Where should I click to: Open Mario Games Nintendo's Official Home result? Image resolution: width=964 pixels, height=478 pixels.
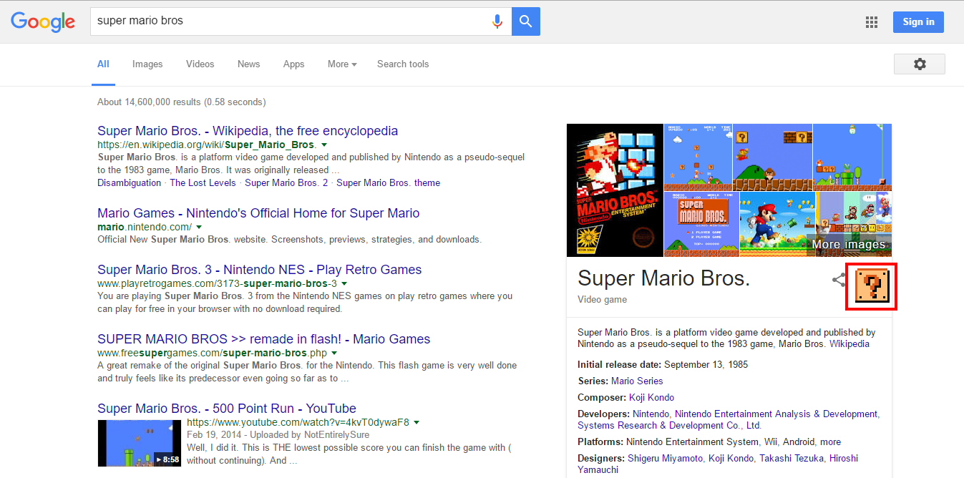tap(258, 213)
